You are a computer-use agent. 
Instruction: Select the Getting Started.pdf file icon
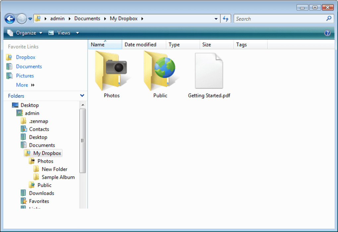[x=209, y=71]
